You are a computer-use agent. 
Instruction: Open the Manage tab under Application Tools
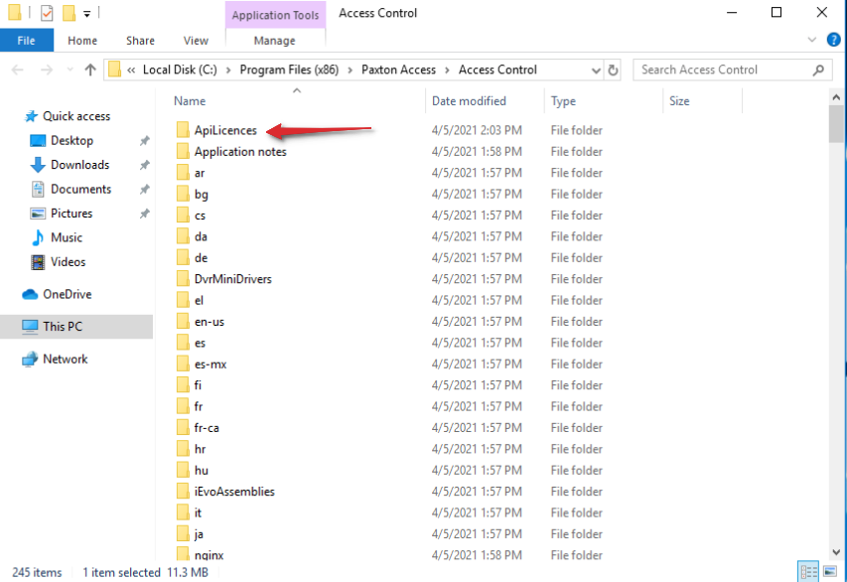tap(275, 40)
